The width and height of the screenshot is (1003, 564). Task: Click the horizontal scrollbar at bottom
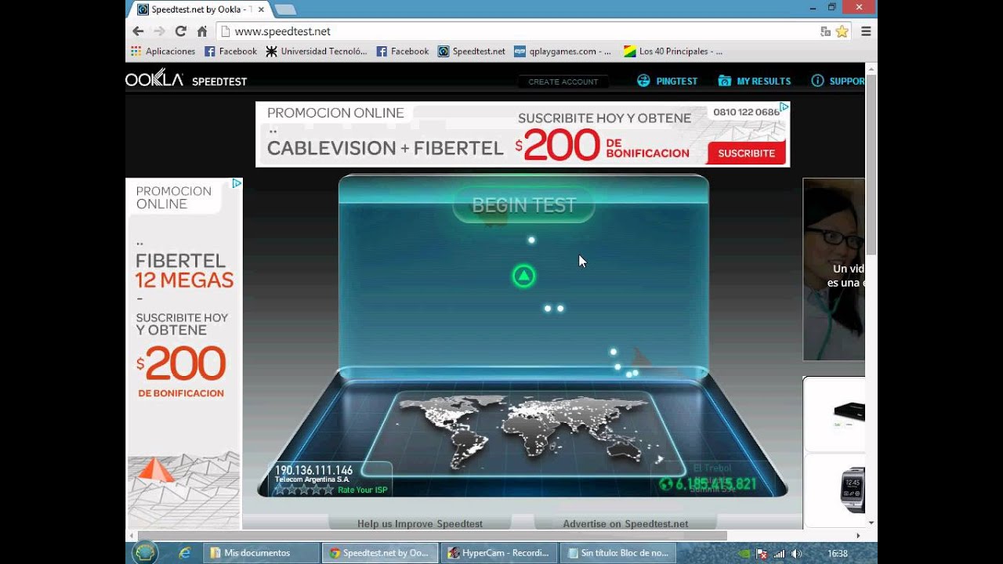click(x=432, y=535)
